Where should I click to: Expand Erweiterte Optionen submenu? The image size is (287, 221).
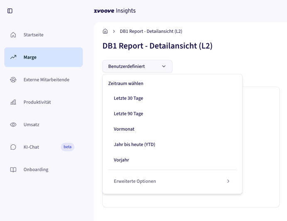[135, 181]
